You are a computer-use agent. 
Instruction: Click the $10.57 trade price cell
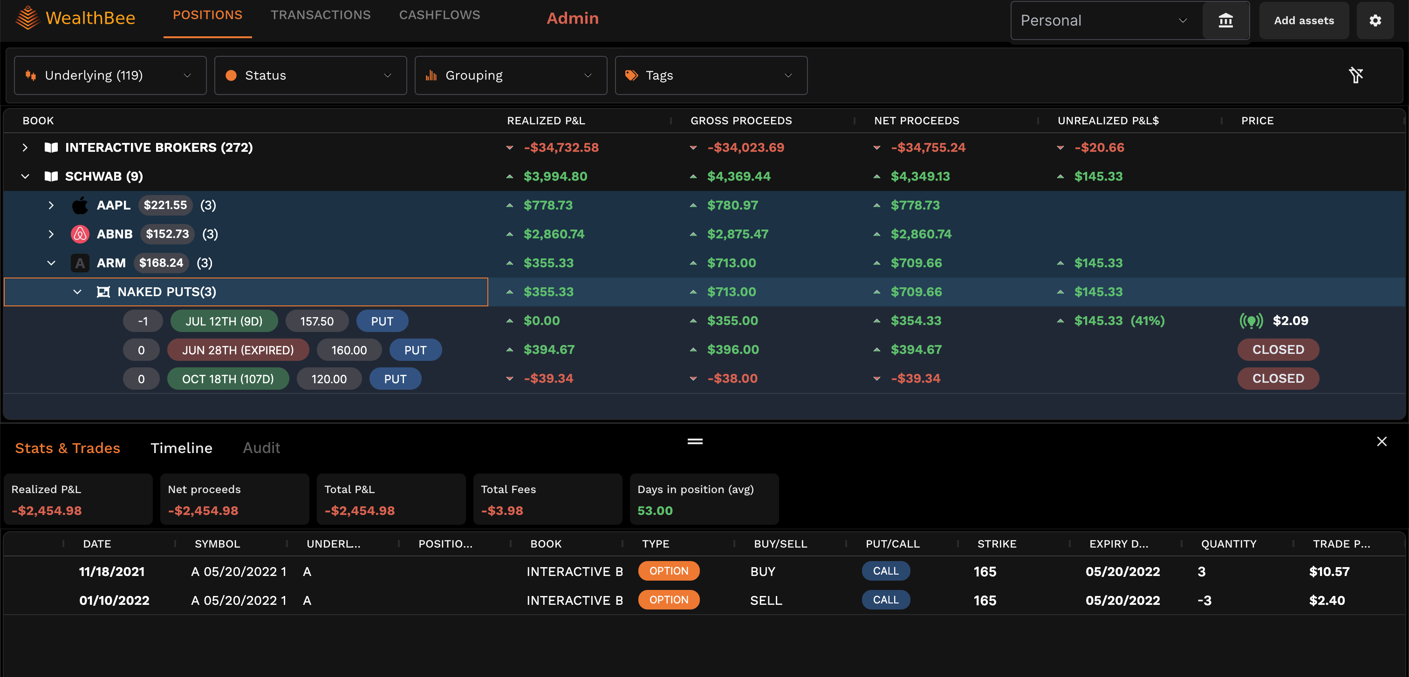(x=1329, y=572)
